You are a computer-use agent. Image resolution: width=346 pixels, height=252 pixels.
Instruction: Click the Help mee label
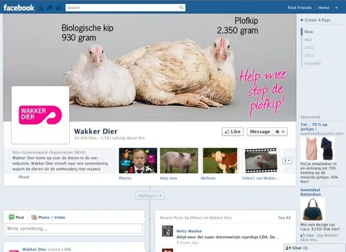pos(168,178)
